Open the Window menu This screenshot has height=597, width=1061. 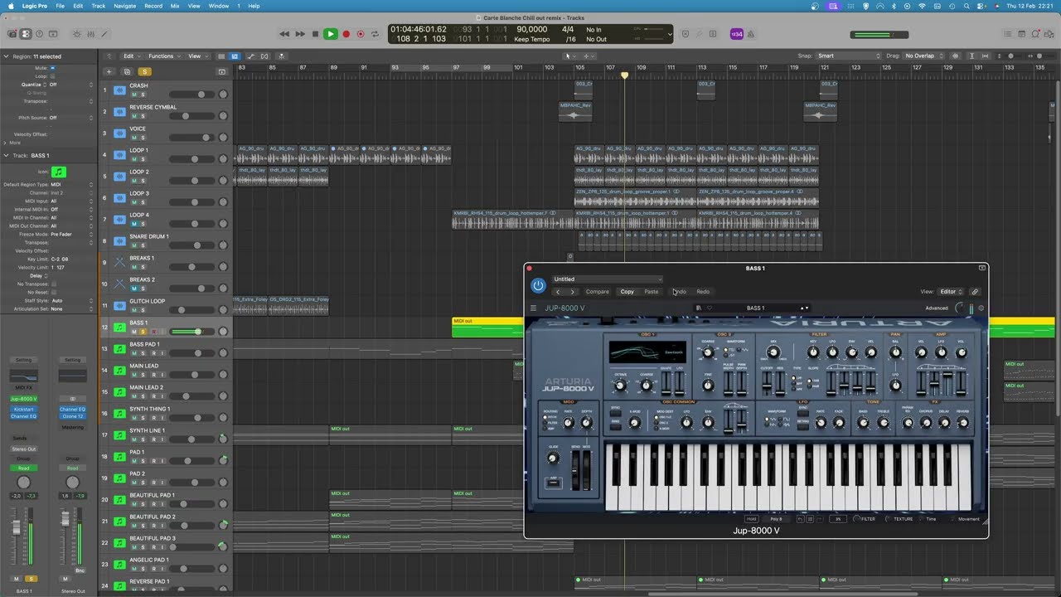pos(218,6)
